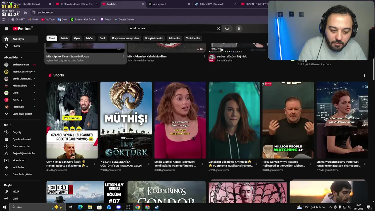Open Discord from the taskbar
This screenshot has height=211, width=375.
(118, 207)
